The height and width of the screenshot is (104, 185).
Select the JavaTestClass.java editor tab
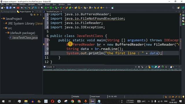(53, 12)
